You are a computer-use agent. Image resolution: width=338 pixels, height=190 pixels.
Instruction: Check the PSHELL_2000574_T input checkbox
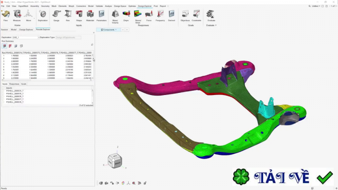tap(3, 91)
